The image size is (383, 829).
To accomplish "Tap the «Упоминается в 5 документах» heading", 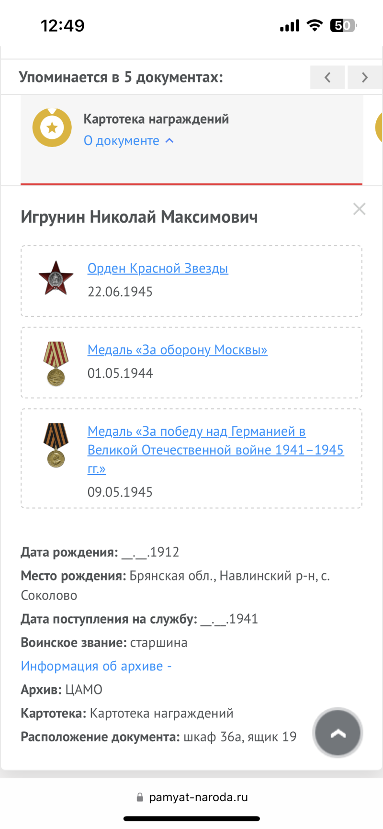I will [121, 78].
